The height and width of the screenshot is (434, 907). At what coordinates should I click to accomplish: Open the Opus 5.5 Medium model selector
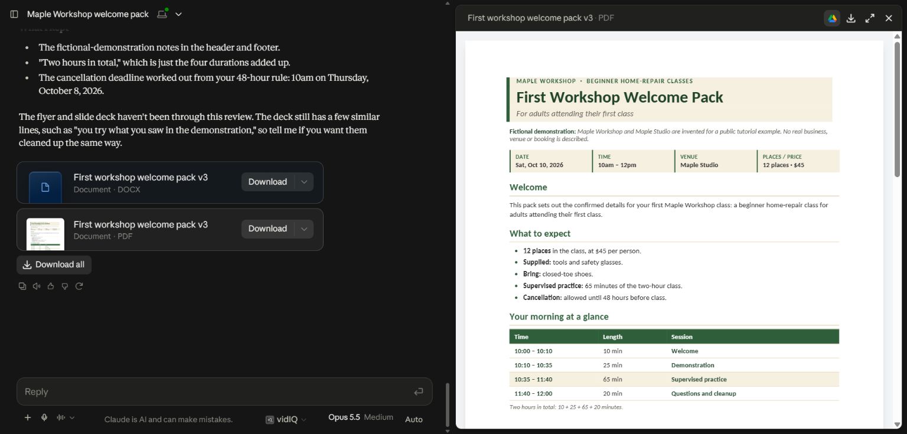click(361, 417)
